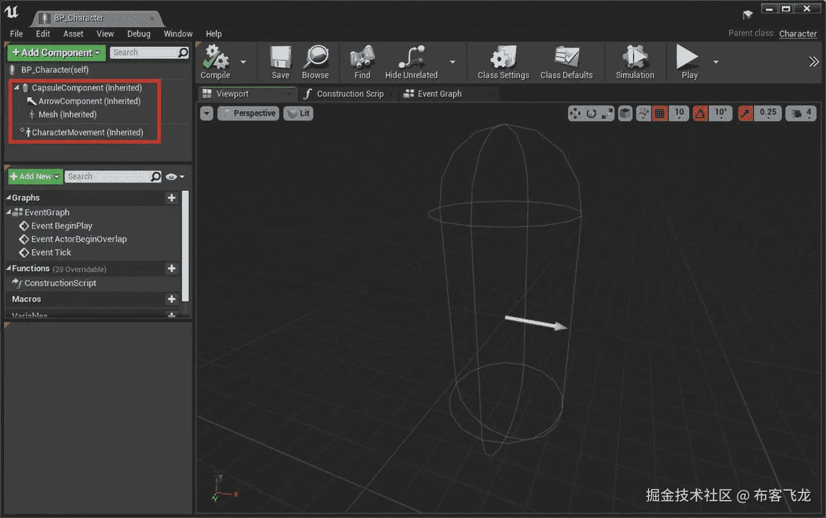
Task: Select the scale gizmo mode icon
Action: pyautogui.click(x=607, y=114)
